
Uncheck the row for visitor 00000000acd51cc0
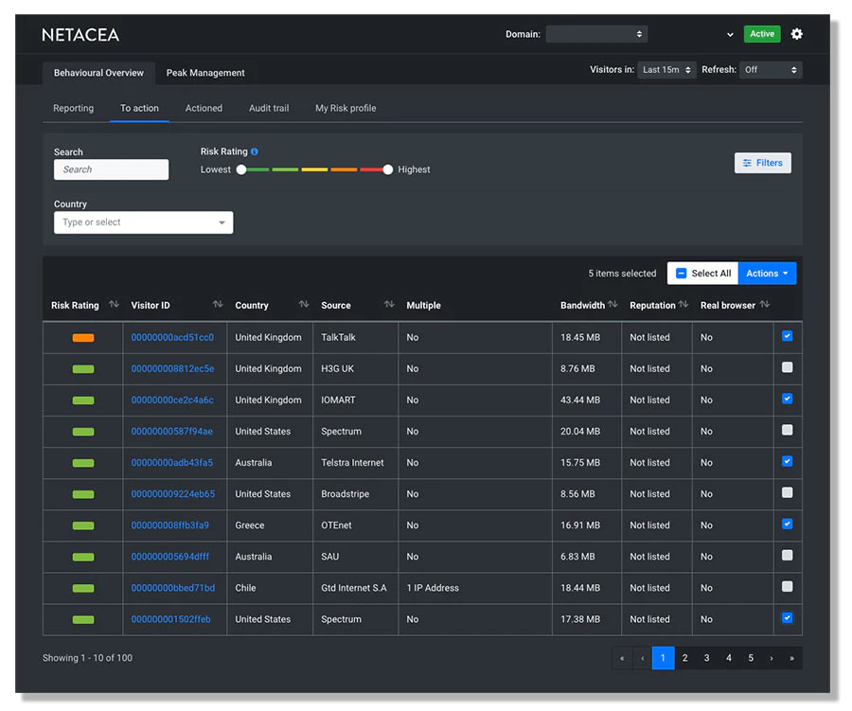tap(787, 336)
